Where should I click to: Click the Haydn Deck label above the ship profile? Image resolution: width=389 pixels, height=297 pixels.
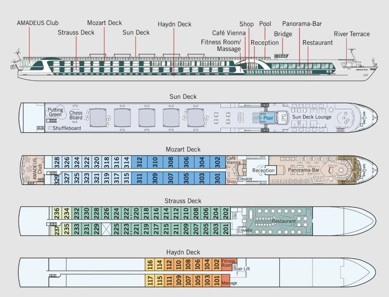click(175, 24)
